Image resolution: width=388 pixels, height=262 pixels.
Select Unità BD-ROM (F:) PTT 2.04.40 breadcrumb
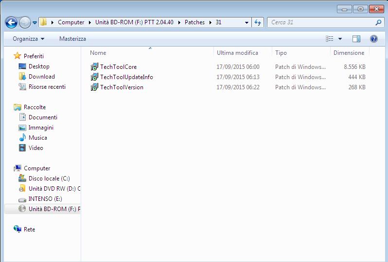[134, 22]
